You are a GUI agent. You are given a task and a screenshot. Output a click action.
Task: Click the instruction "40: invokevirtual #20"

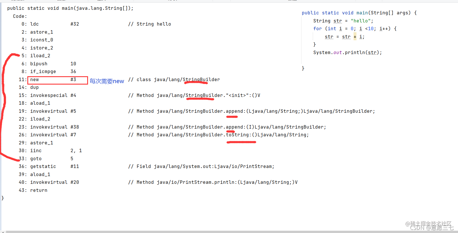(49, 182)
